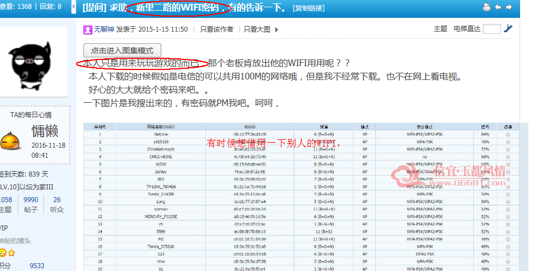Click the yellow smiley badge icon

pos(3,253)
